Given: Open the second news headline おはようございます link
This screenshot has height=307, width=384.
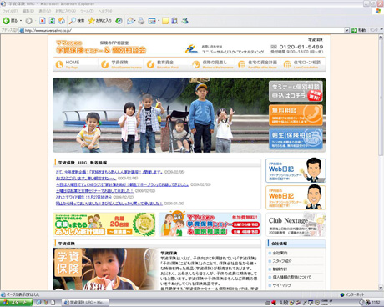Looking at the screenshot, I should (86, 179).
